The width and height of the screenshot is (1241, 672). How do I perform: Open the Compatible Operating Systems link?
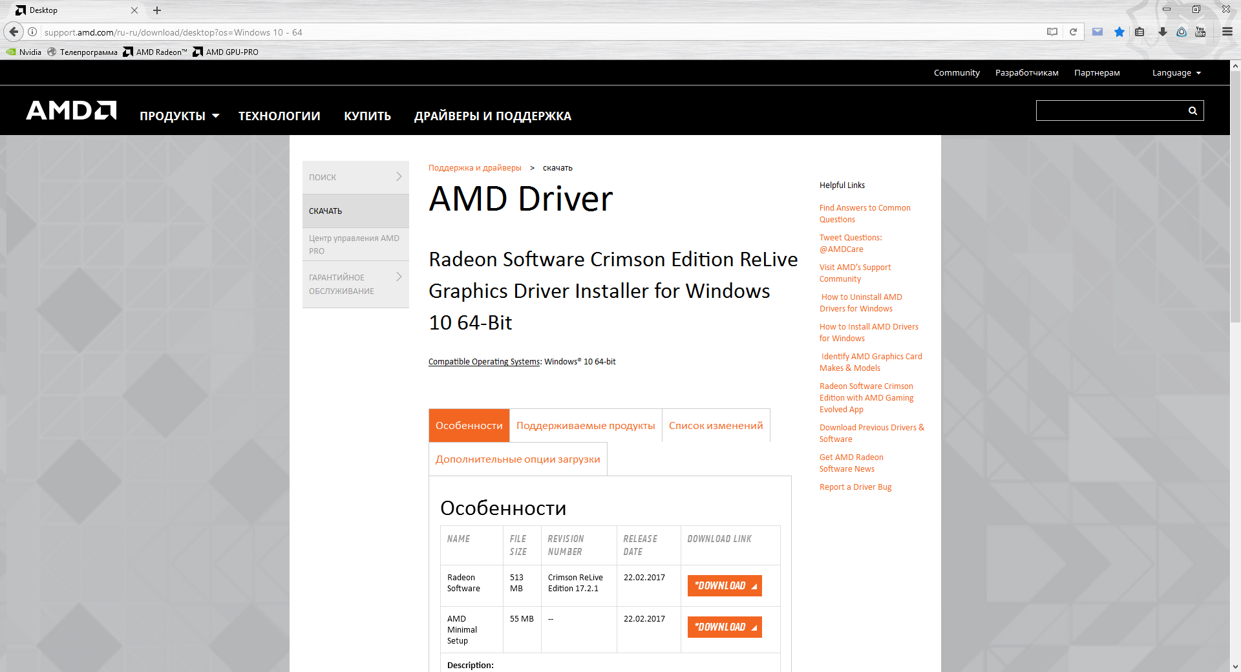coord(484,362)
